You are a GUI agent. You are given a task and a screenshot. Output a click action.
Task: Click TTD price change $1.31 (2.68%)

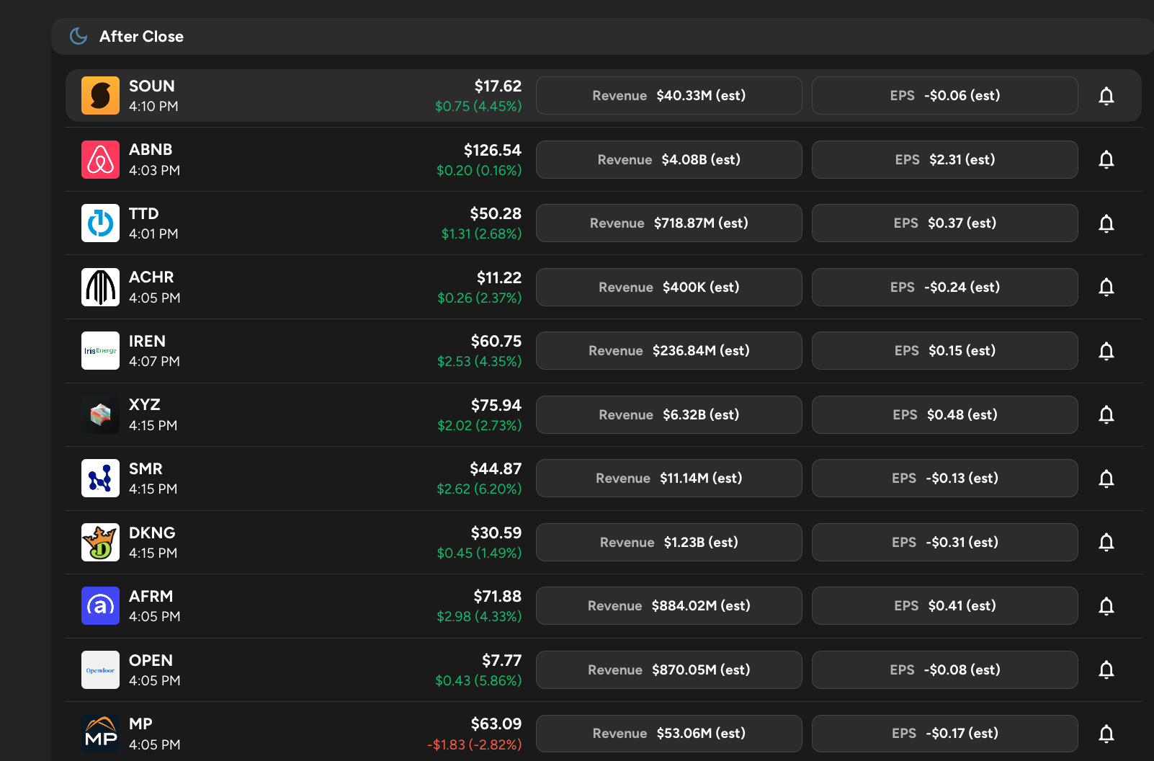pos(481,233)
